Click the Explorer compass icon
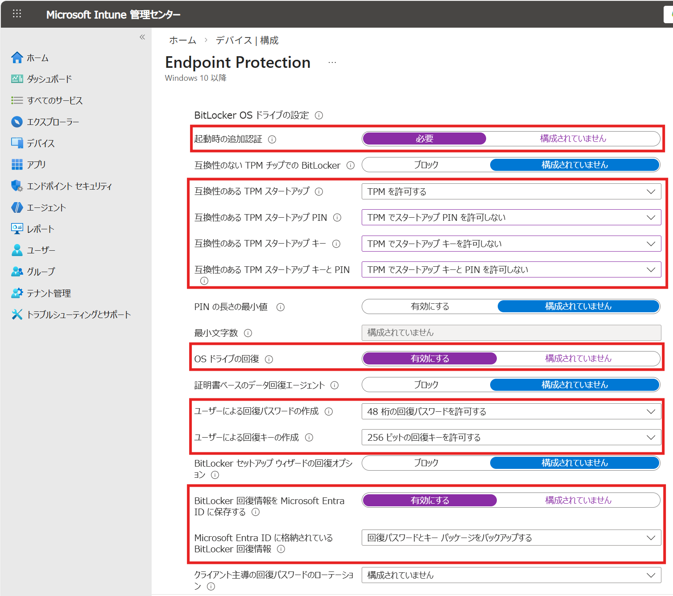This screenshot has width=673, height=596. pos(17,122)
